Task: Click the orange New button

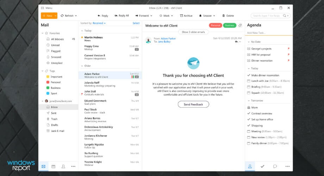Action: 47,16
